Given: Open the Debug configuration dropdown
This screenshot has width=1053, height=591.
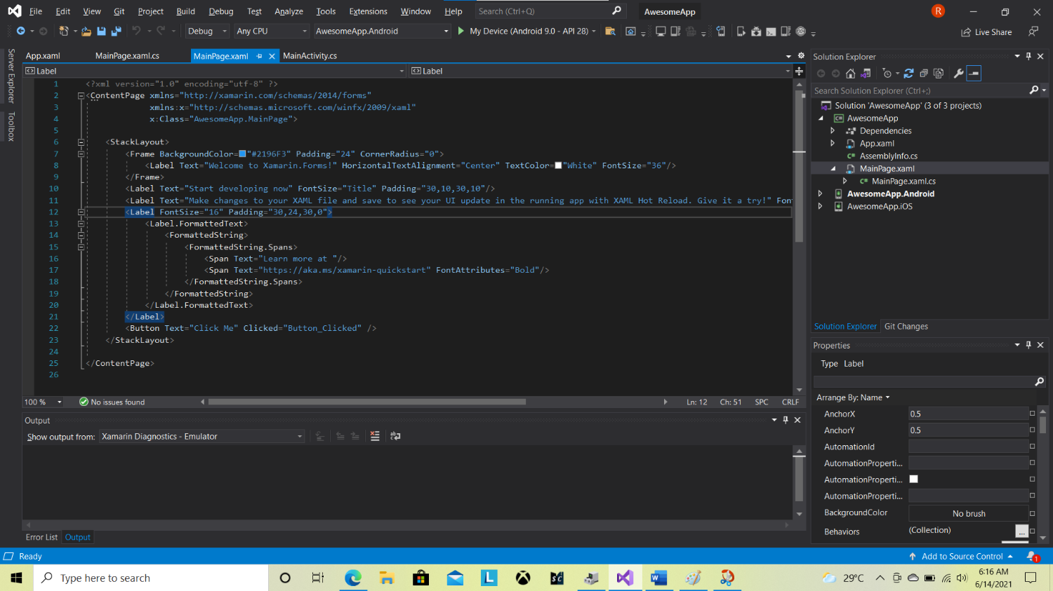Looking at the screenshot, I should click(x=207, y=31).
